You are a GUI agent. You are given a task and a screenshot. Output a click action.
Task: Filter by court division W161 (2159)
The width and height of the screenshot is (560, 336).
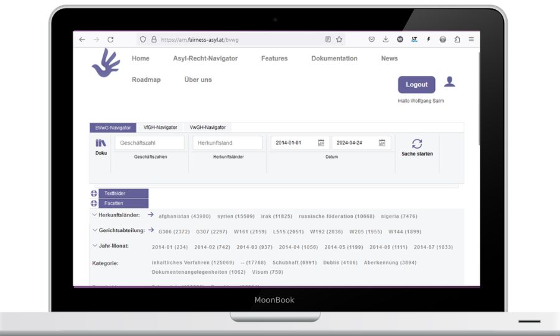click(250, 231)
